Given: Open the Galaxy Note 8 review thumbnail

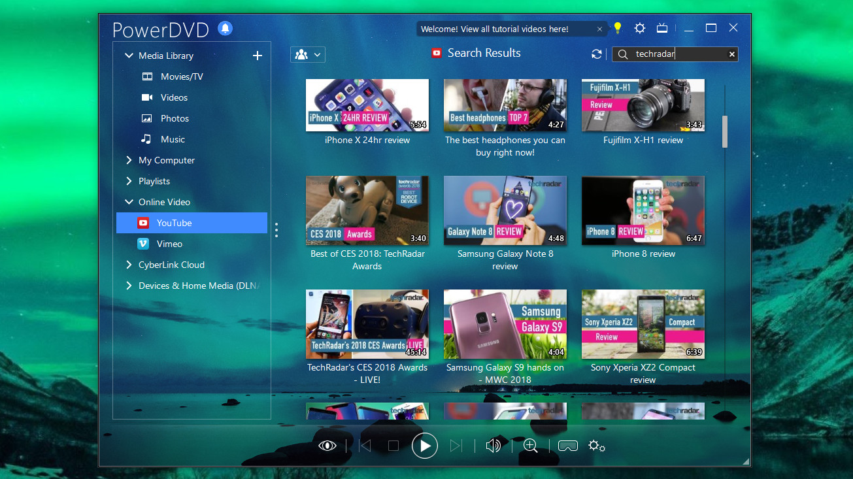Looking at the screenshot, I should [505, 210].
